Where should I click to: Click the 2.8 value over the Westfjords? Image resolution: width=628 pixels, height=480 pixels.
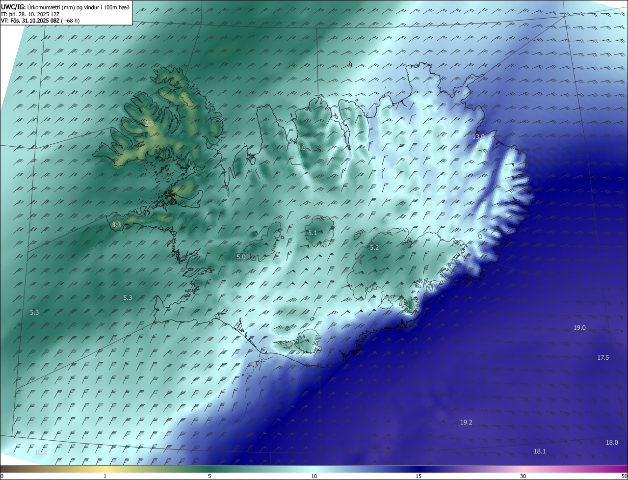tap(149, 124)
